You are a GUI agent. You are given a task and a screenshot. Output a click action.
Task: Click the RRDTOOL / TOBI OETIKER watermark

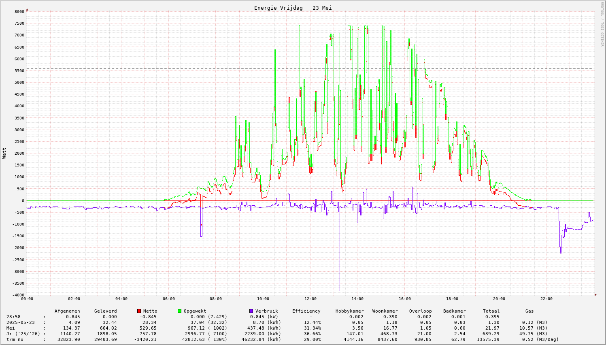coord(602,24)
